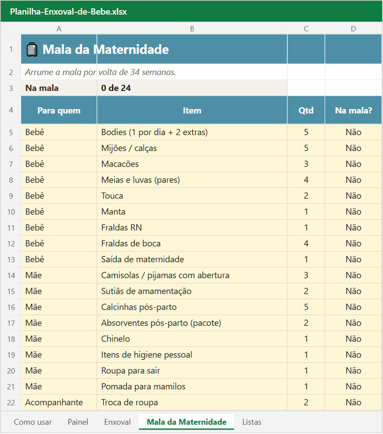Select the Chinelo cell
Screen dimensions: 383x434
click(x=192, y=339)
